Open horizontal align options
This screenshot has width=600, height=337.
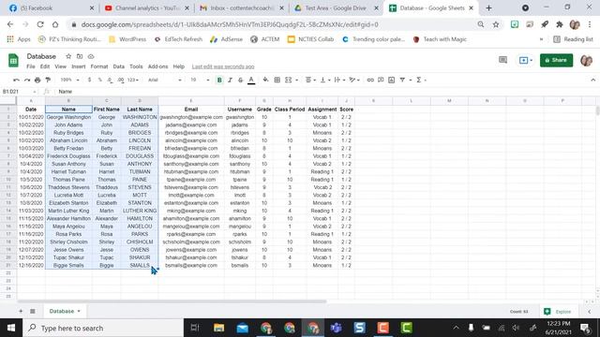(310, 80)
